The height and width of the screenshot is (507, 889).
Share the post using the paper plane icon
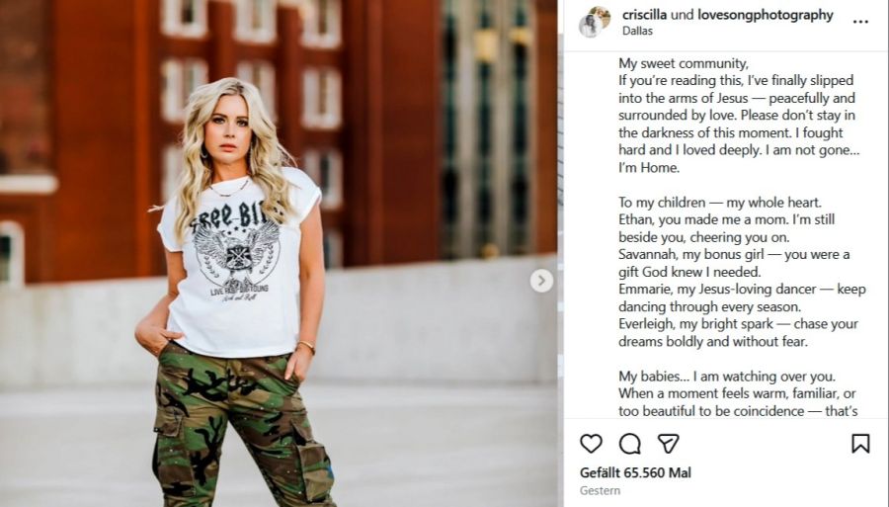668,443
